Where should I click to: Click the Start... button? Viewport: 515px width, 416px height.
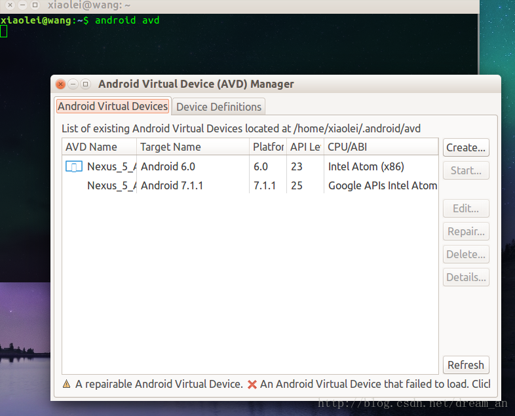(x=466, y=170)
